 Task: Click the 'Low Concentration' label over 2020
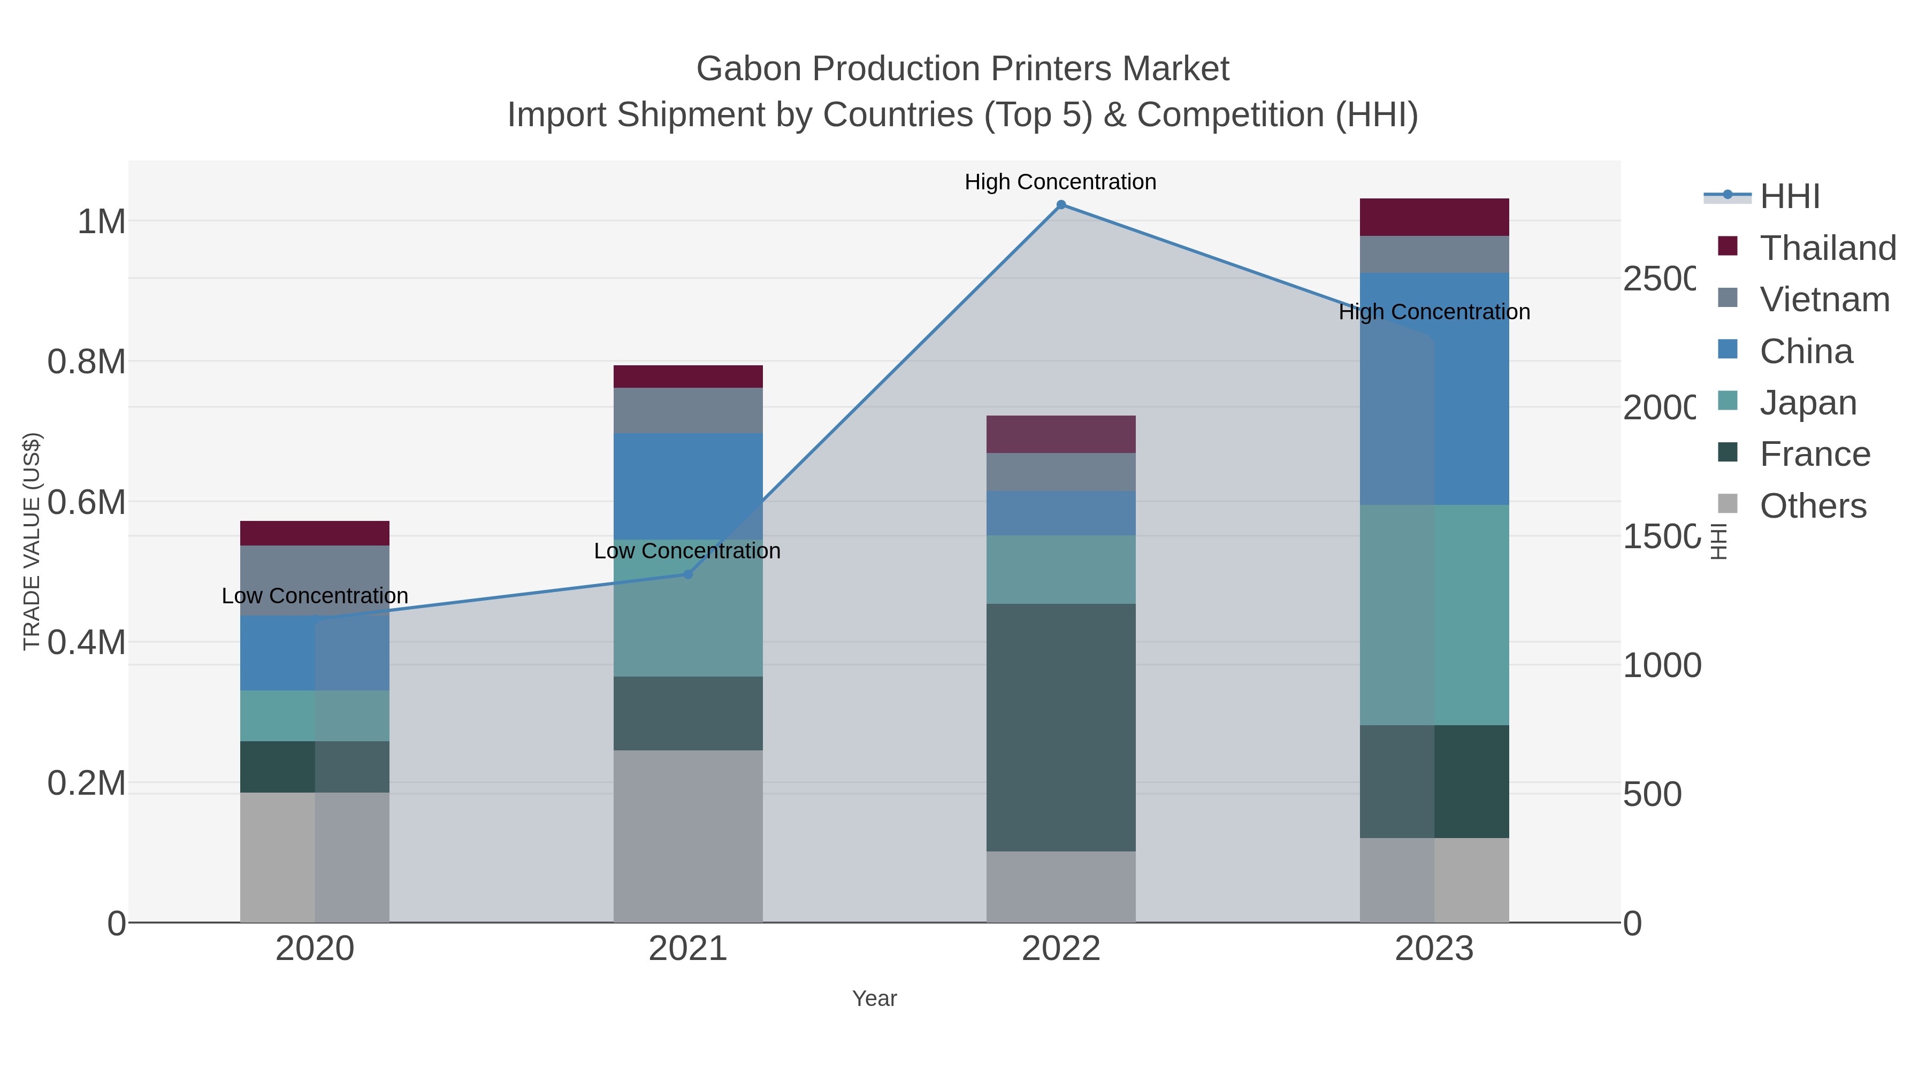click(315, 596)
